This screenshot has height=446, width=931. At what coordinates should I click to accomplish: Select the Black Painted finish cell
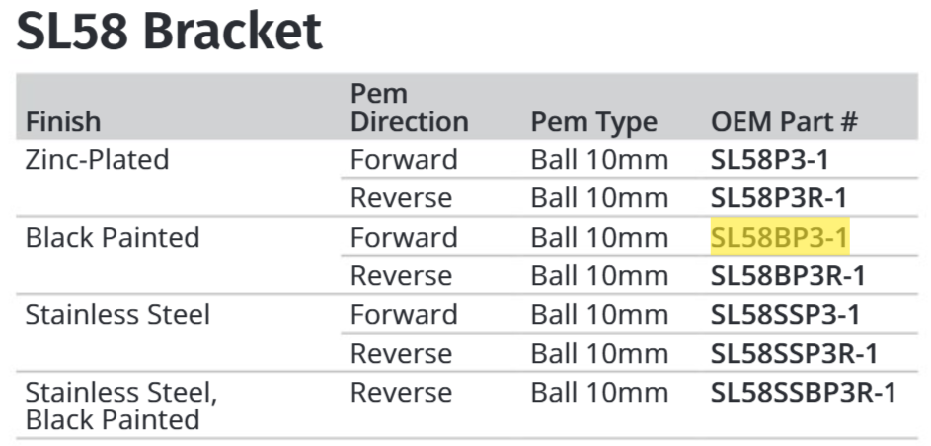click(x=113, y=237)
